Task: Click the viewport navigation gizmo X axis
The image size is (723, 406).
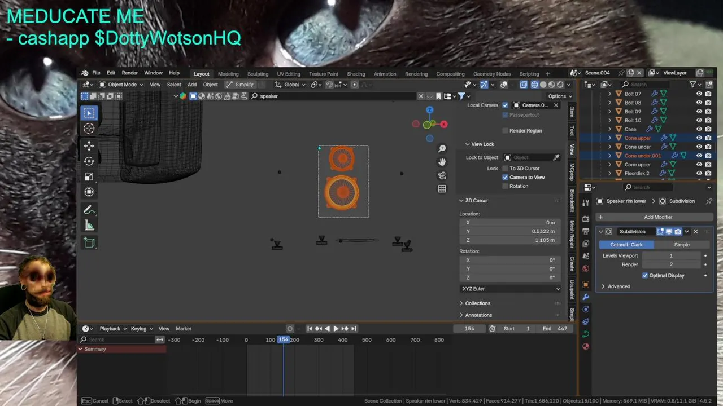Action: pyautogui.click(x=444, y=124)
